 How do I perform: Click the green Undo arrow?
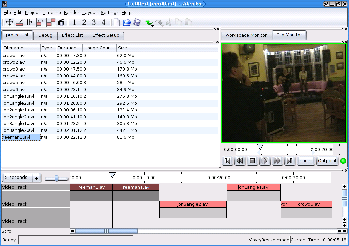pos(148,22)
